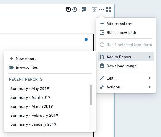161x137 pixels.
Task: Choose Add transform from the menu
Action: [x=126, y=24]
